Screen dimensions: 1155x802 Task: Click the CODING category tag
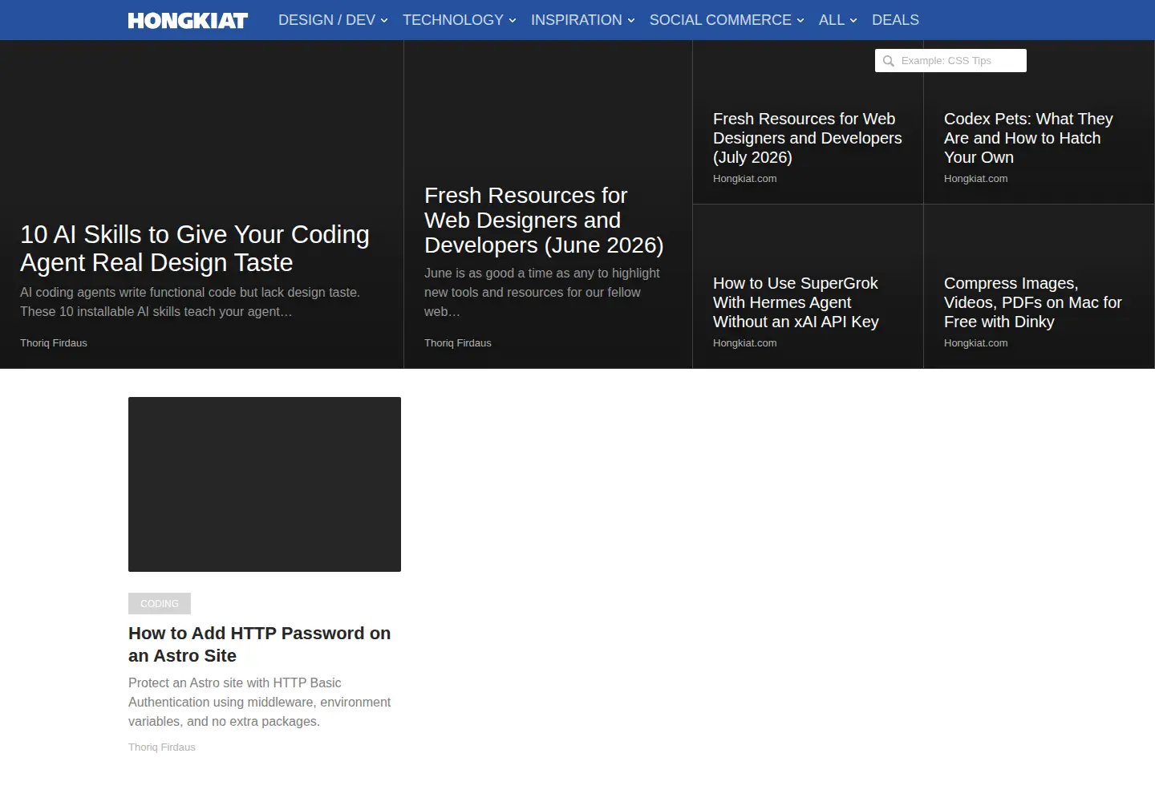[160, 604]
